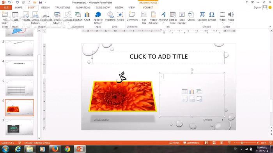The width and height of the screenshot is (273, 153).
Task: Open Online Pictures
Action: point(35,18)
